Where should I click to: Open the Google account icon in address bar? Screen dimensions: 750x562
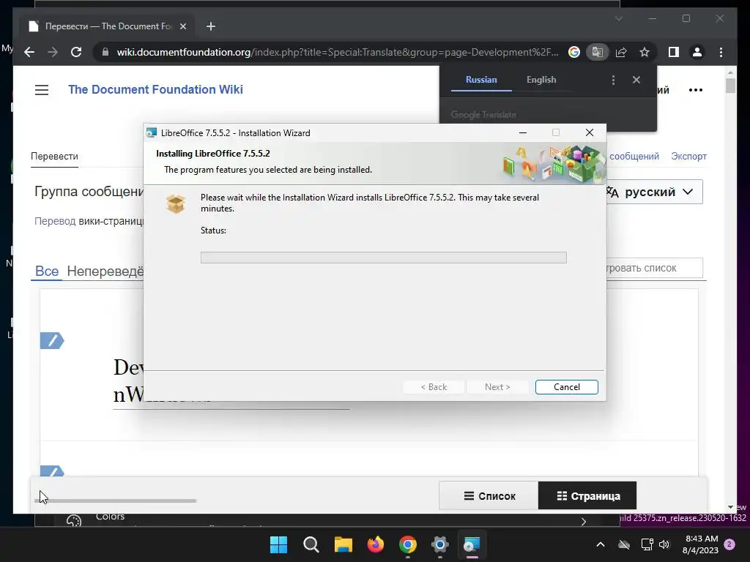[x=574, y=52]
